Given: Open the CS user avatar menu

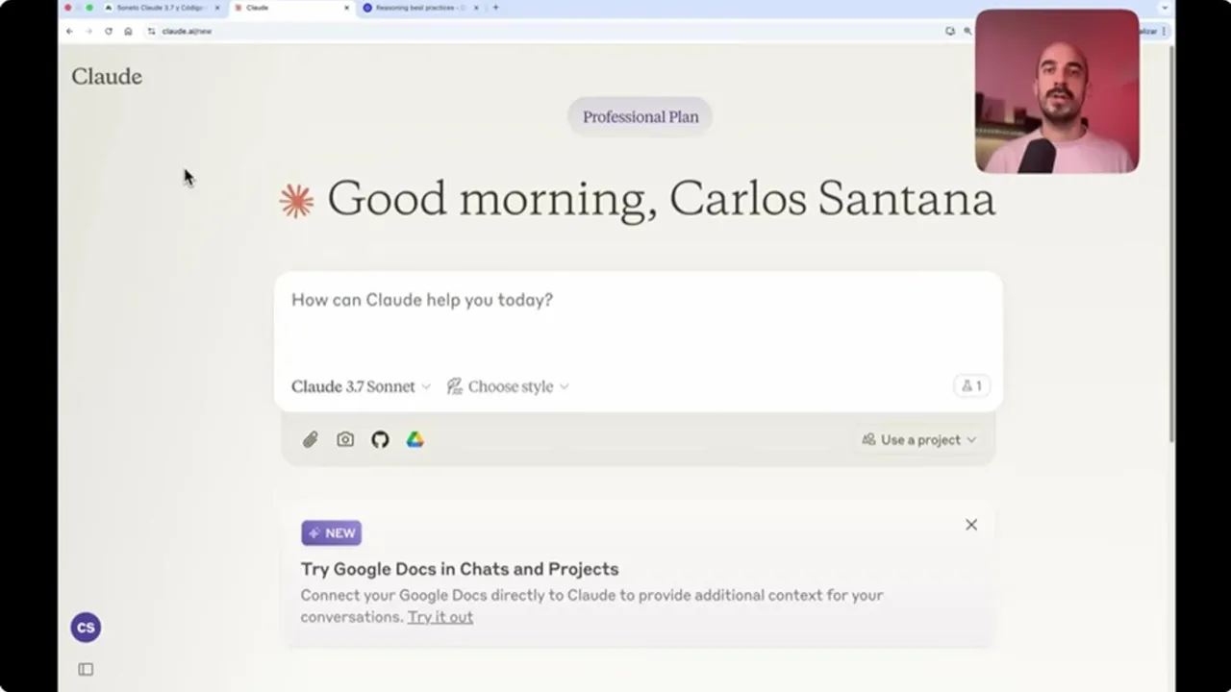Looking at the screenshot, I should (x=86, y=628).
